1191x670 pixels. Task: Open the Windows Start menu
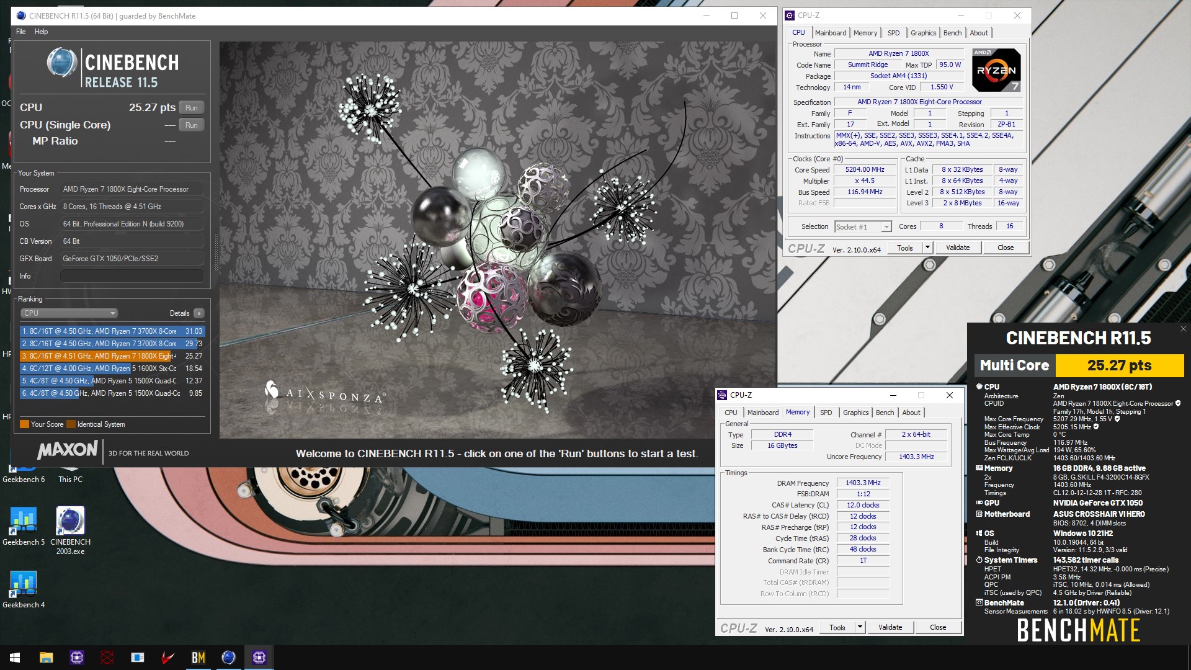point(15,658)
